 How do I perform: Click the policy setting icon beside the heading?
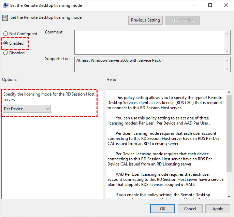(5, 18)
